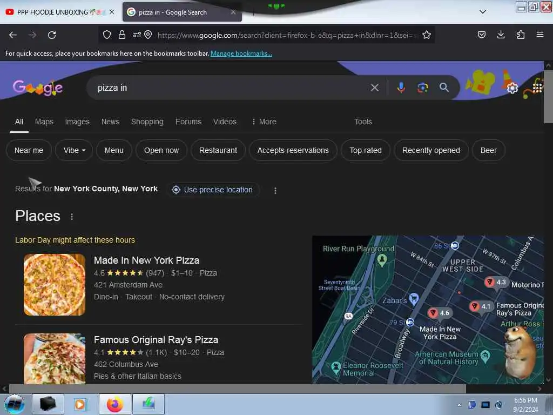Start voice search with the microphone icon
Image resolution: width=553 pixels, height=415 pixels.
(401, 88)
